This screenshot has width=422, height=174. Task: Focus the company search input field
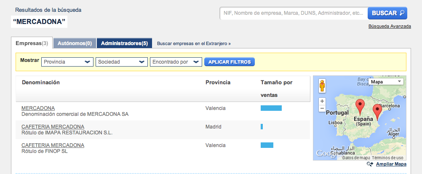coord(294,13)
